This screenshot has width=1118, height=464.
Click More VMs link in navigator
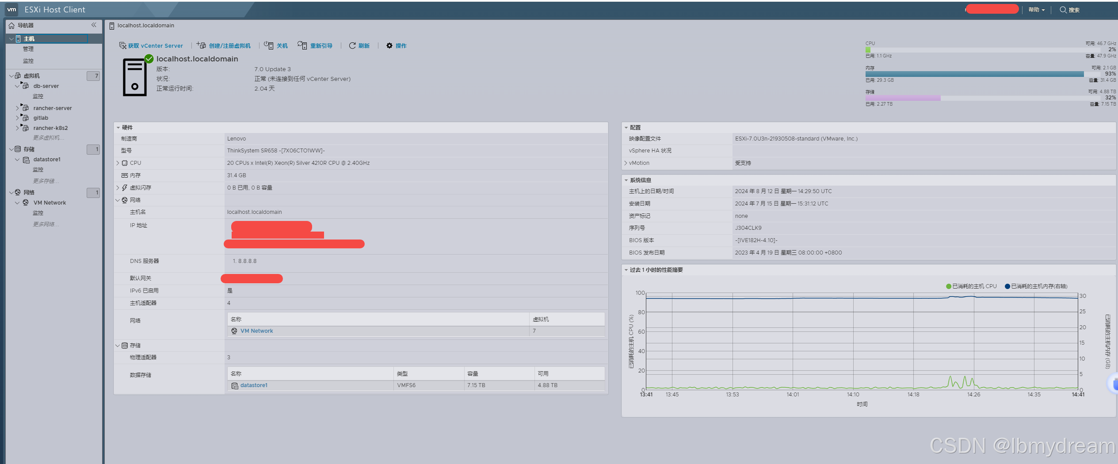(x=49, y=138)
